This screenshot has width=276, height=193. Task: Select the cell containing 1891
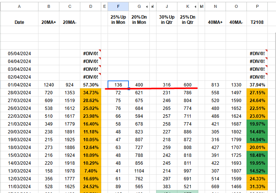70,132
